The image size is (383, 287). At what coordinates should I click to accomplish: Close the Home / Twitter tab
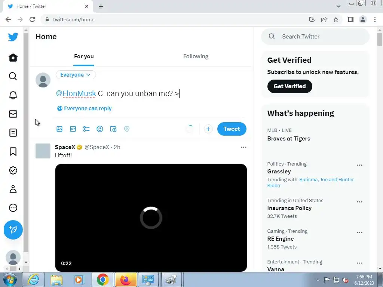(x=87, y=6)
